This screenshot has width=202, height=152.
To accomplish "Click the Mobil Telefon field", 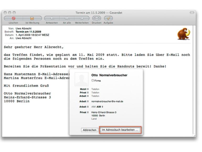I will [95, 89].
